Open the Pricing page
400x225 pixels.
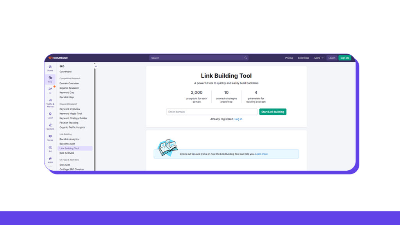coord(289,57)
